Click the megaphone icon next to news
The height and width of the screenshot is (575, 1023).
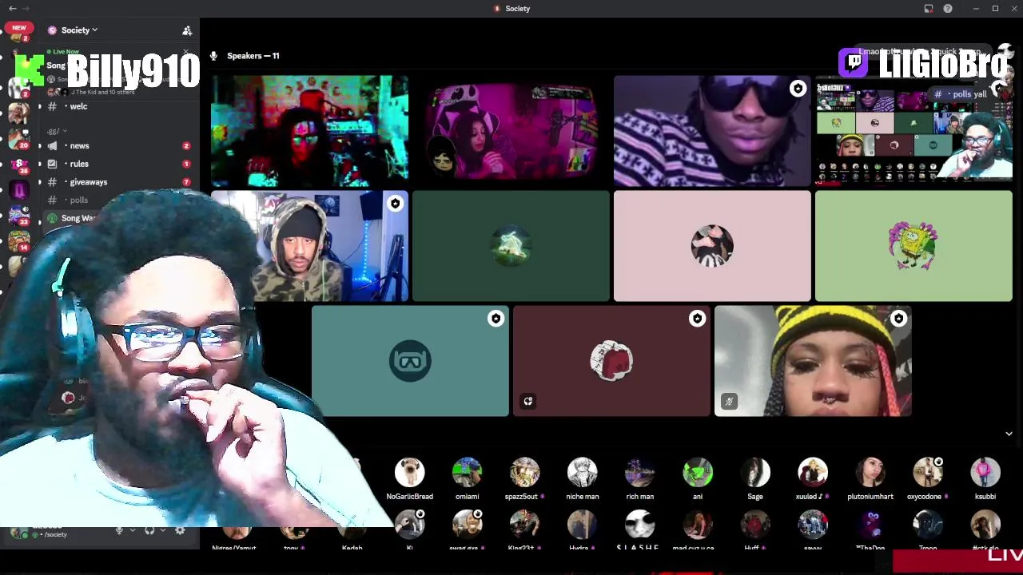point(52,146)
